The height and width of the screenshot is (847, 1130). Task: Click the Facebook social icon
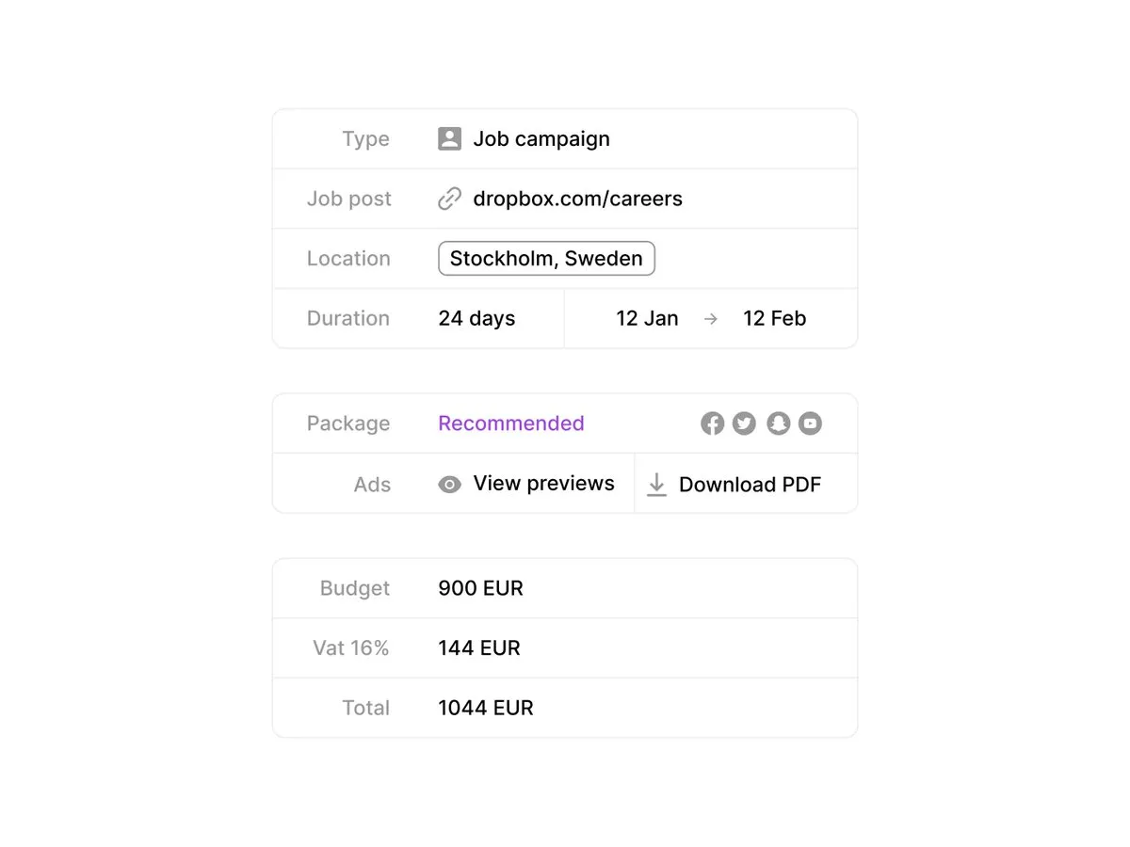click(x=713, y=423)
